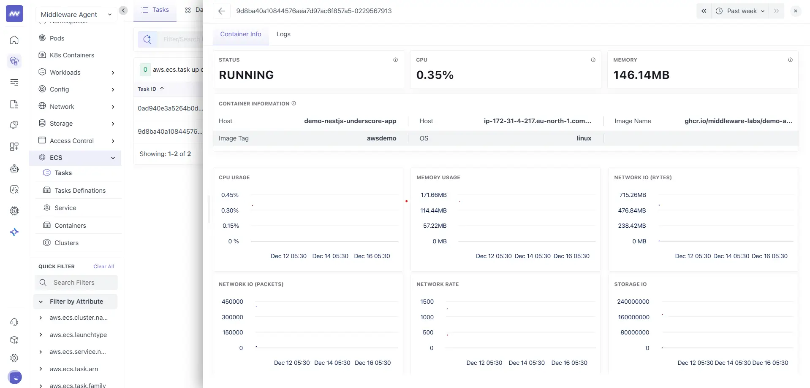
Task: Click Clear All in Quick Filter
Action: click(x=103, y=266)
